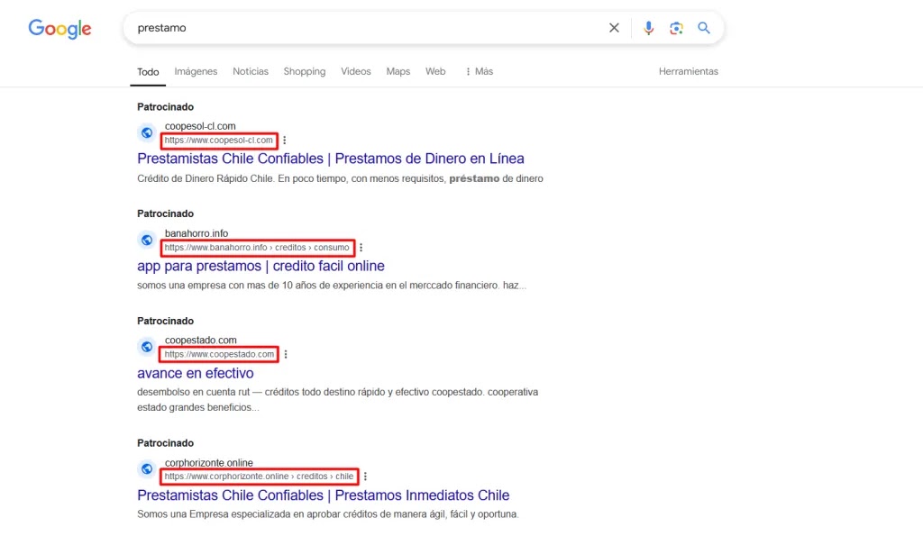Click the 'somos una empresa con mas de 10 años' description
923x536 pixels.
pos(332,286)
